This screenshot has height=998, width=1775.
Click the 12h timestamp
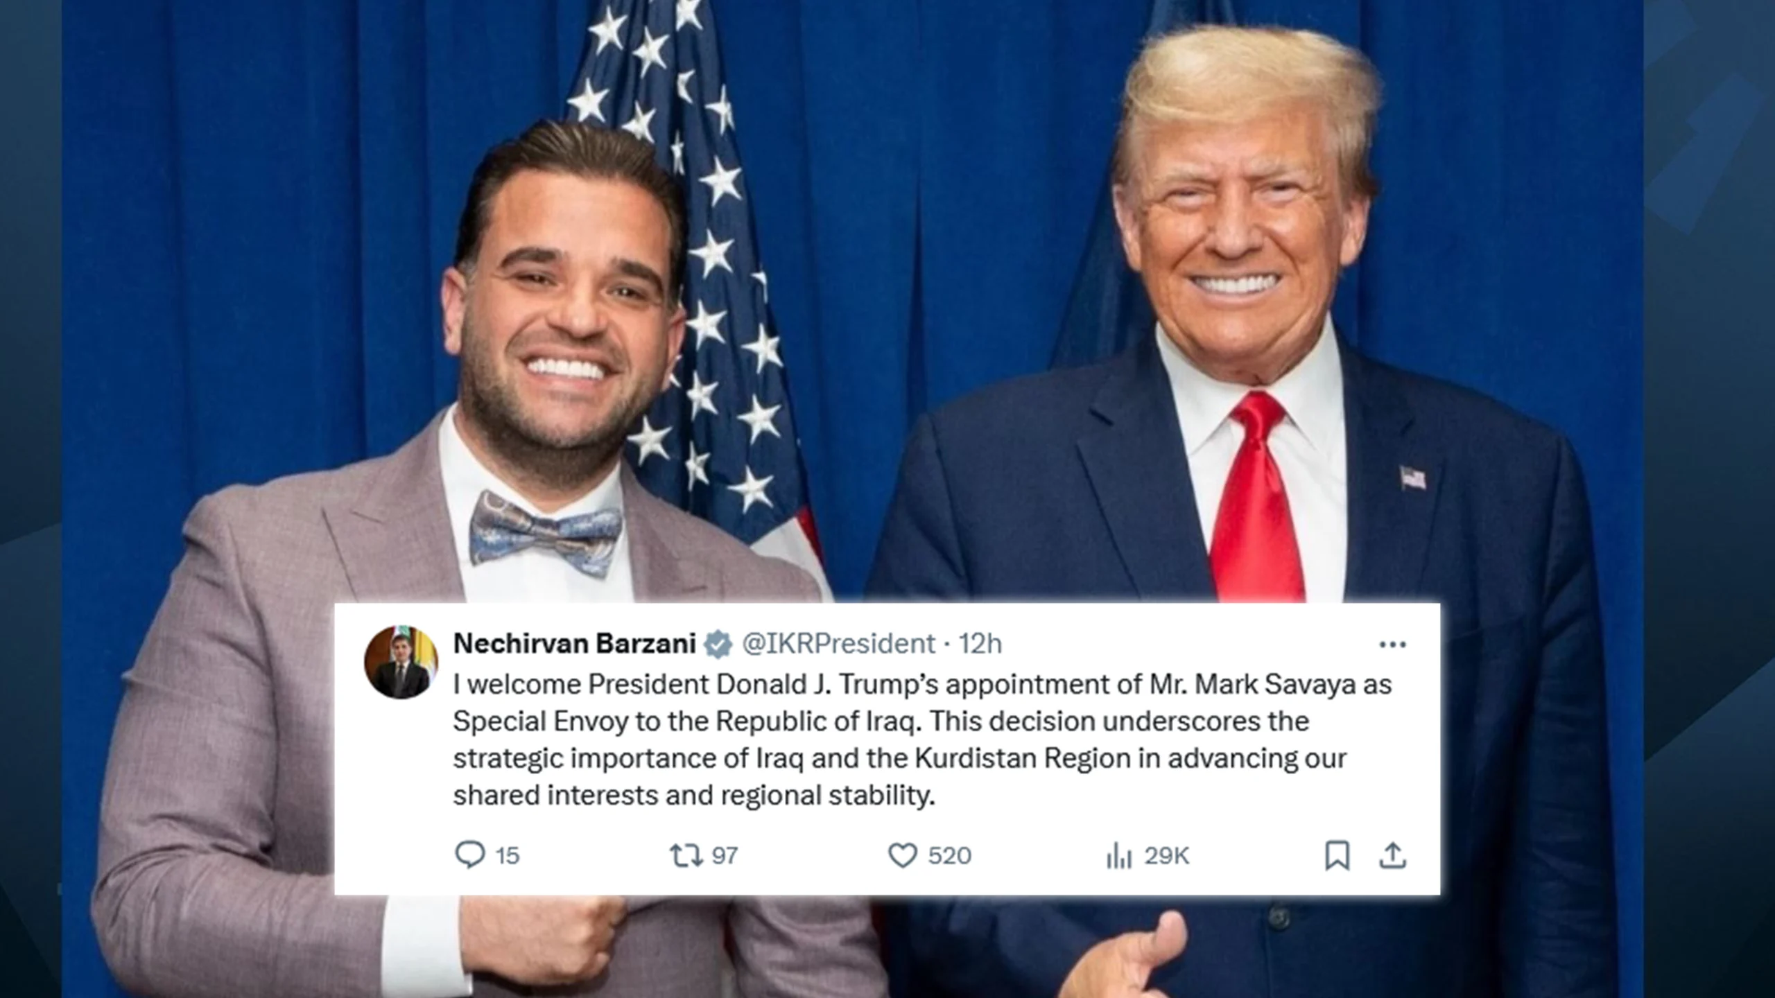[x=980, y=645]
